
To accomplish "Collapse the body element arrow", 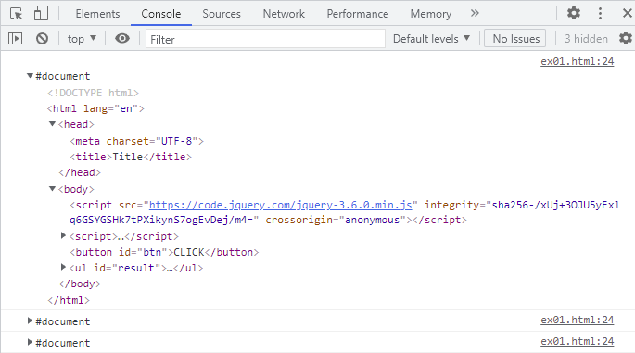I will point(52,189).
